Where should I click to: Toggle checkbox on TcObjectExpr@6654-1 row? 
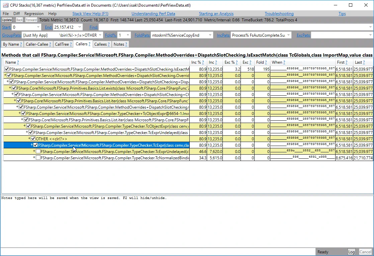[x=23, y=113]
